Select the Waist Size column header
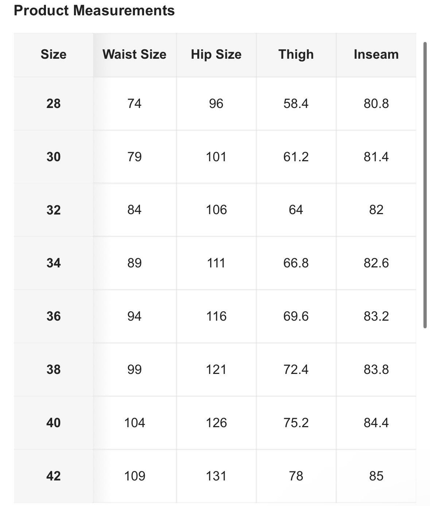Viewport: 430px width, 506px height. [x=135, y=55]
